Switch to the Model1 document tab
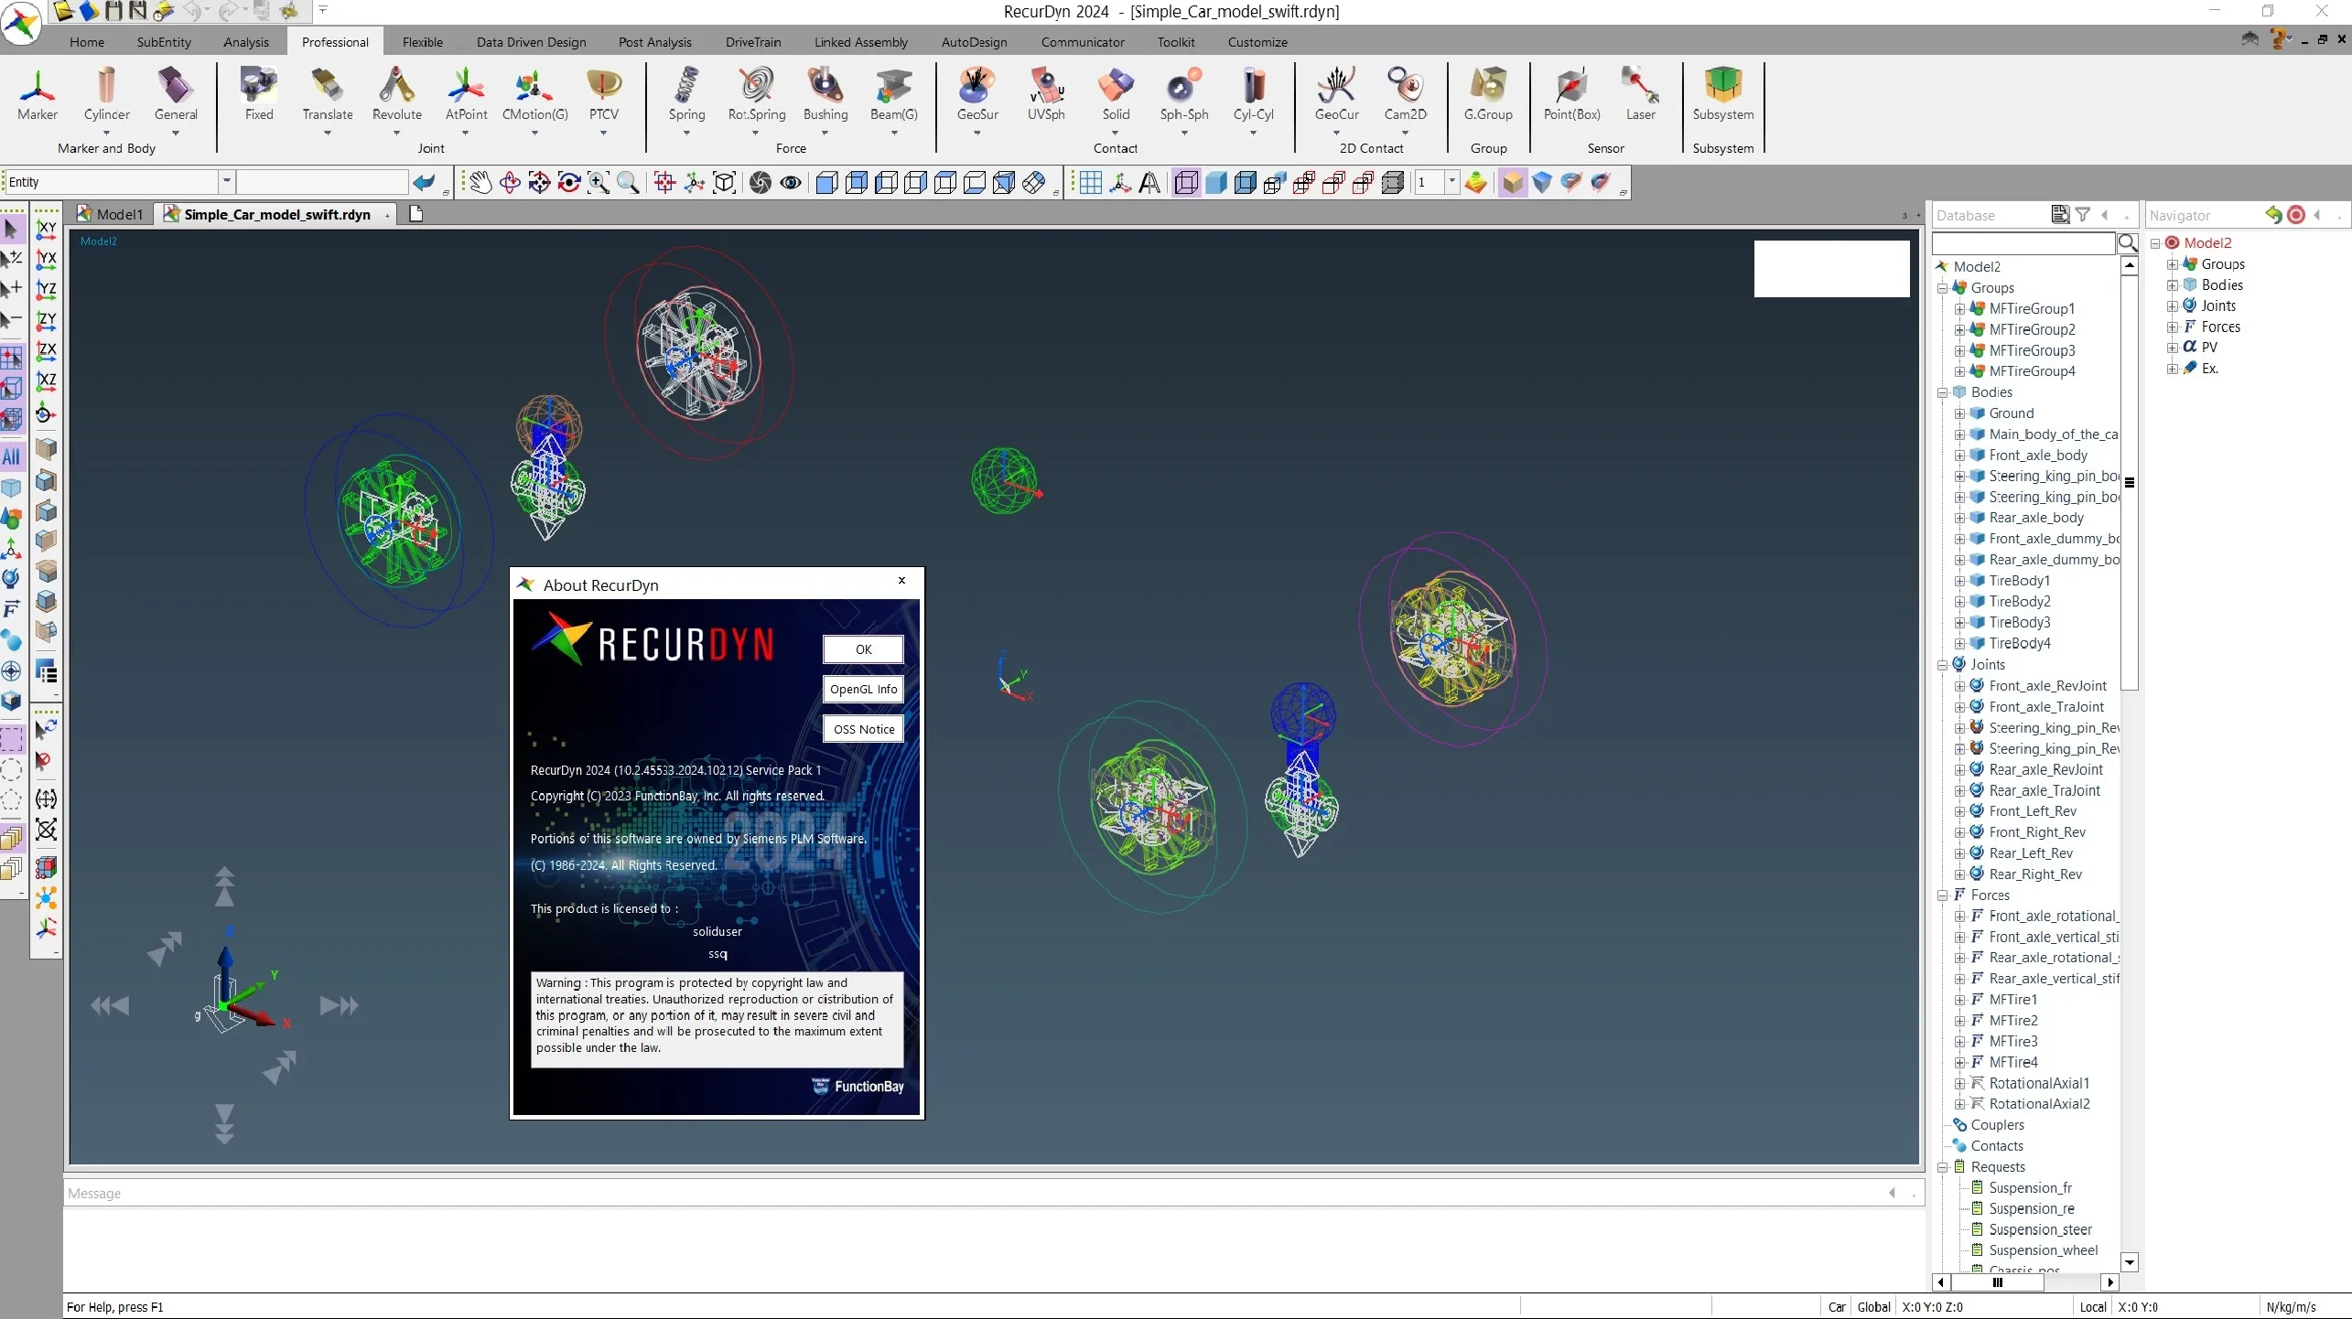 coord(112,214)
